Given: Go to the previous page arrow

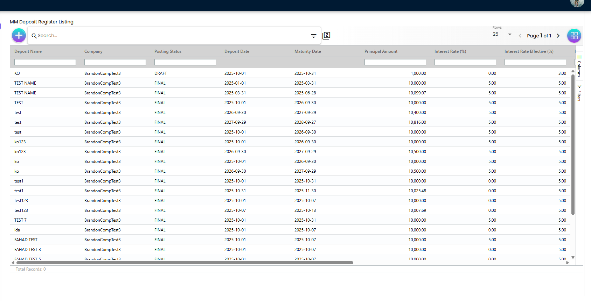Looking at the screenshot, I should pyautogui.click(x=520, y=36).
